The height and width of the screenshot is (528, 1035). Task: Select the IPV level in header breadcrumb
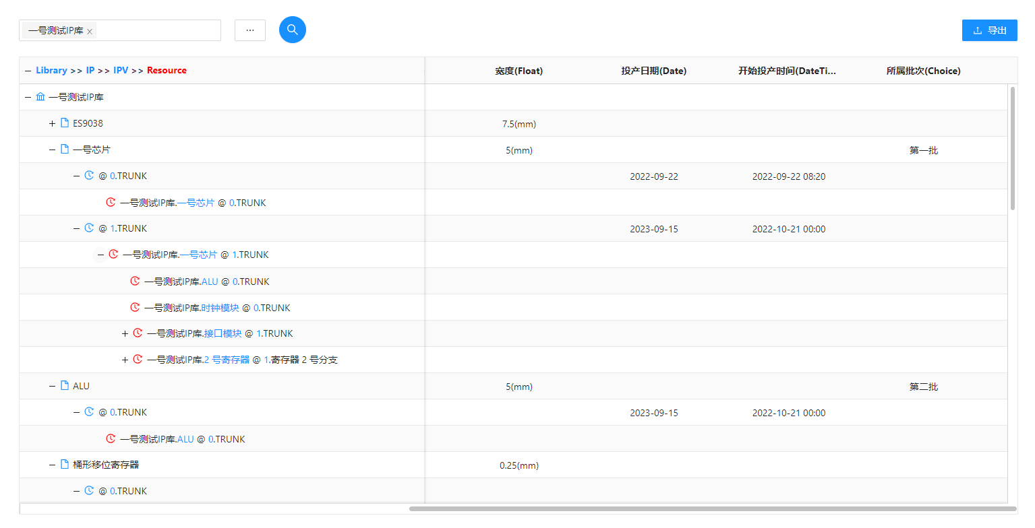[121, 70]
